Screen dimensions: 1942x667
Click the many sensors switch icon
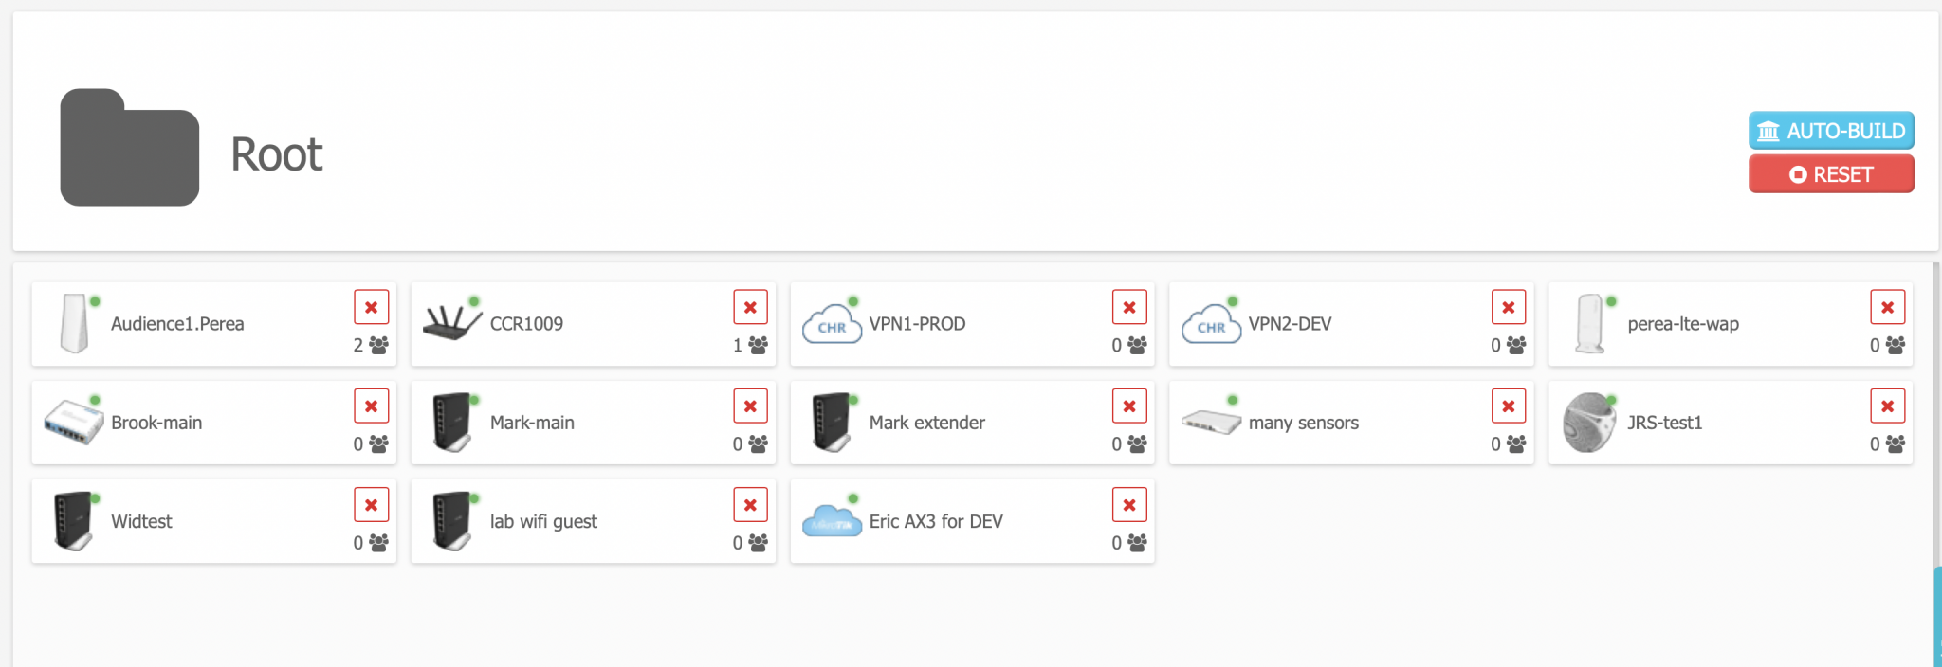coord(1212,422)
